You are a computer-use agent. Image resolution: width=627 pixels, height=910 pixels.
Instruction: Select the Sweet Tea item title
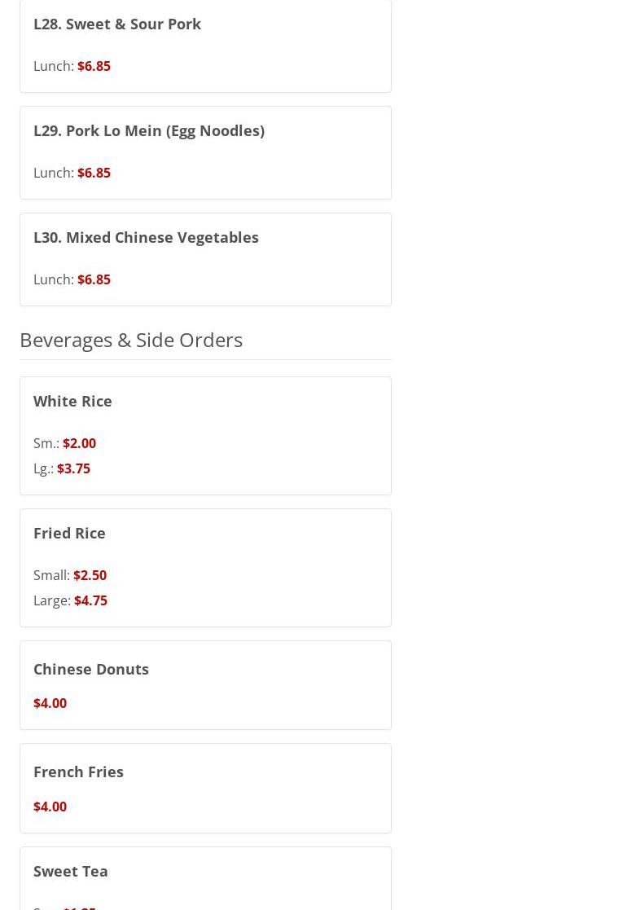tap(71, 871)
